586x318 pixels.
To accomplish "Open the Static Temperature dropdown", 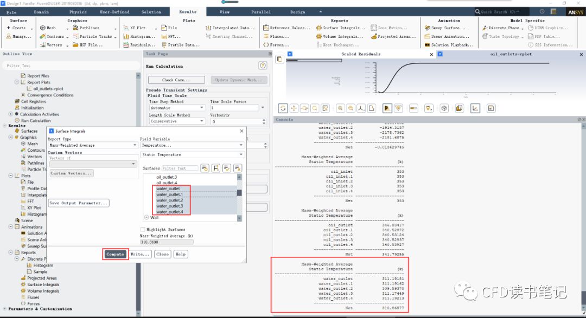I will (192, 154).
